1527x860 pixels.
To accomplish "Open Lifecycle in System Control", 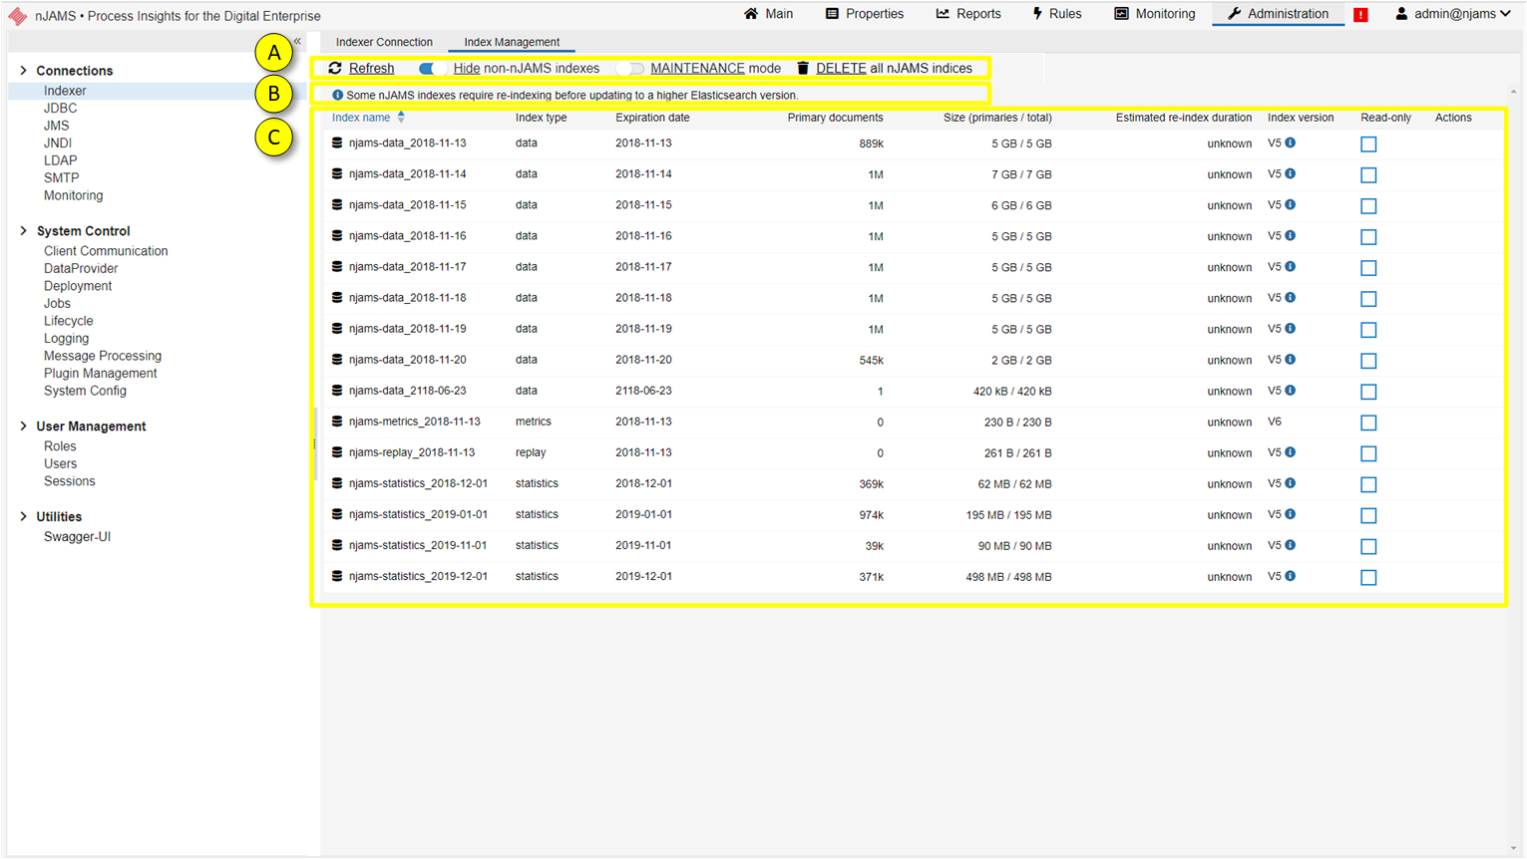I will [x=68, y=321].
